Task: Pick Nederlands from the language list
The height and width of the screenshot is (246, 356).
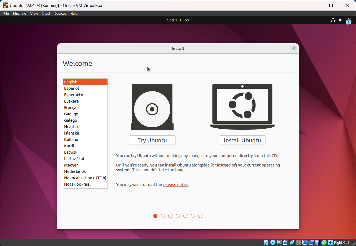Action: point(85,172)
